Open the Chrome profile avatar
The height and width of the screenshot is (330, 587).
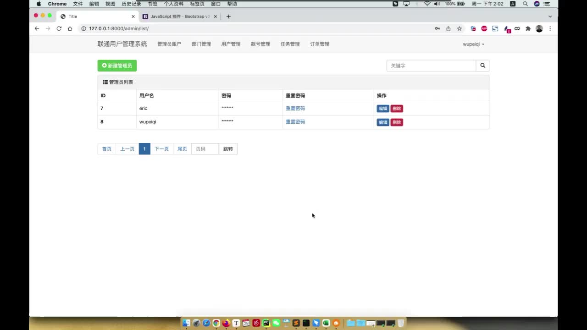539,28
